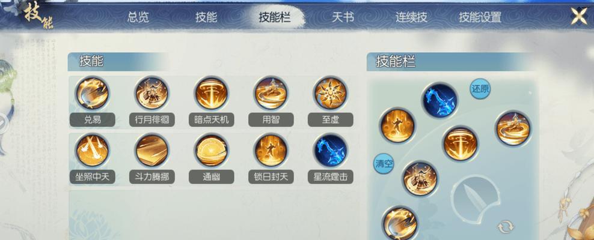The height and width of the screenshot is (240, 594).
Task: Select the central sword attack slot
Action: (476, 199)
